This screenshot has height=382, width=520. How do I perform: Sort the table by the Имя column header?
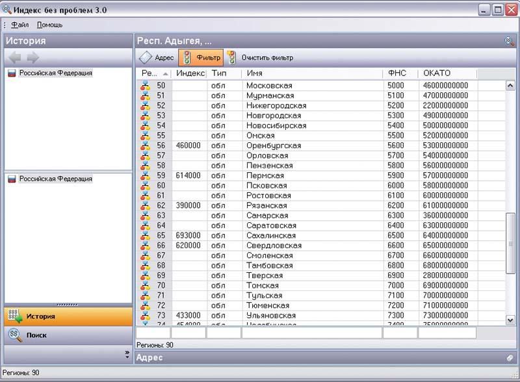[x=312, y=73]
